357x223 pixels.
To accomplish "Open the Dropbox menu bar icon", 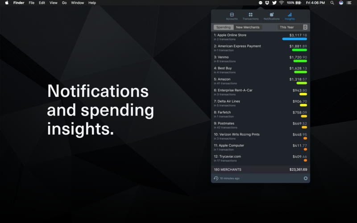I will (x=267, y=3).
